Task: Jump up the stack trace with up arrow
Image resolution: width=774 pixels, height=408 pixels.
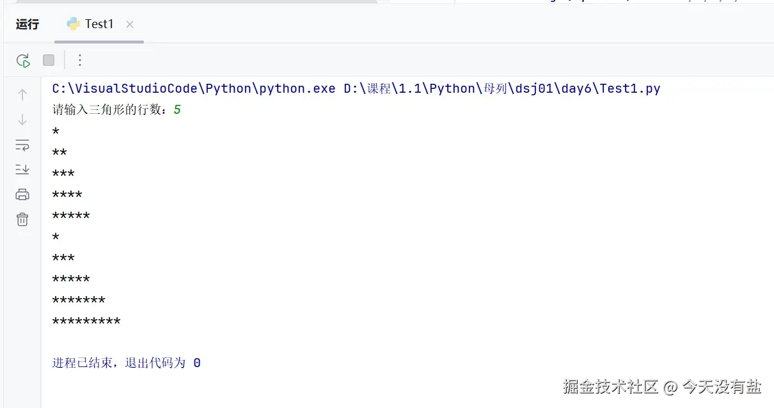Action: point(22,95)
